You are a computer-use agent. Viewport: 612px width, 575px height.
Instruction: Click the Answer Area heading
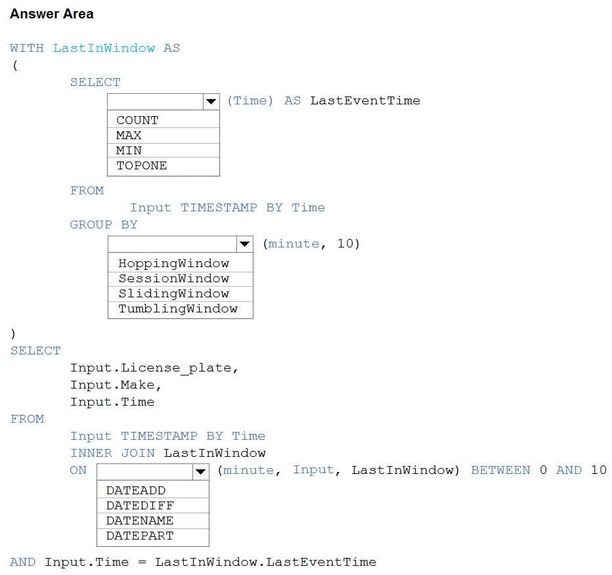tap(51, 14)
